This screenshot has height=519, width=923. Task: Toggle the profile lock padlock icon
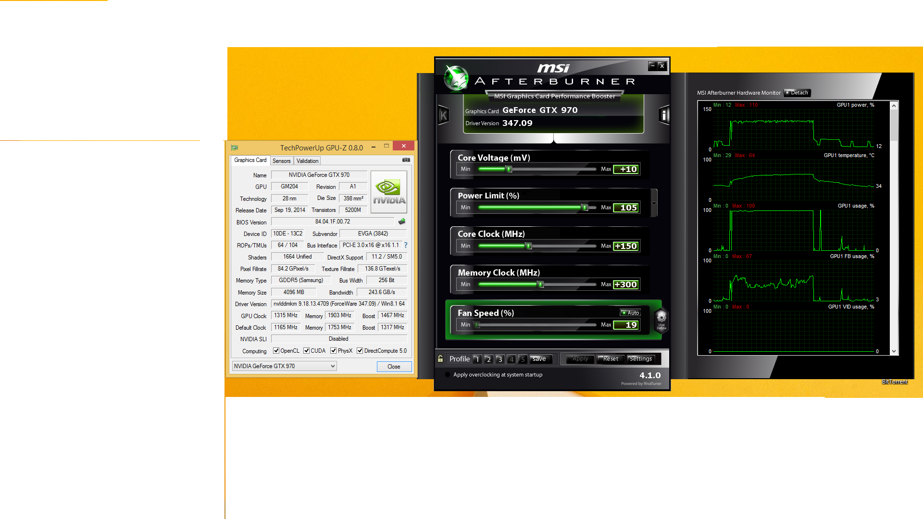pyautogui.click(x=440, y=359)
